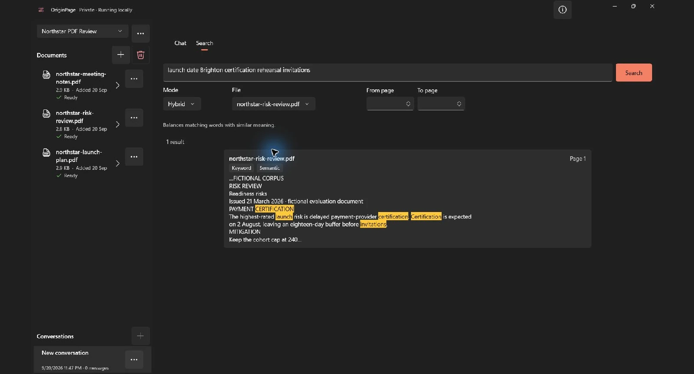Screen dimensions: 694x374
Task: Open the File filter dropdown
Action: pyautogui.click(x=273, y=104)
